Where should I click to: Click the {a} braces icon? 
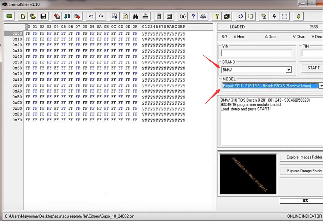tap(183, 16)
